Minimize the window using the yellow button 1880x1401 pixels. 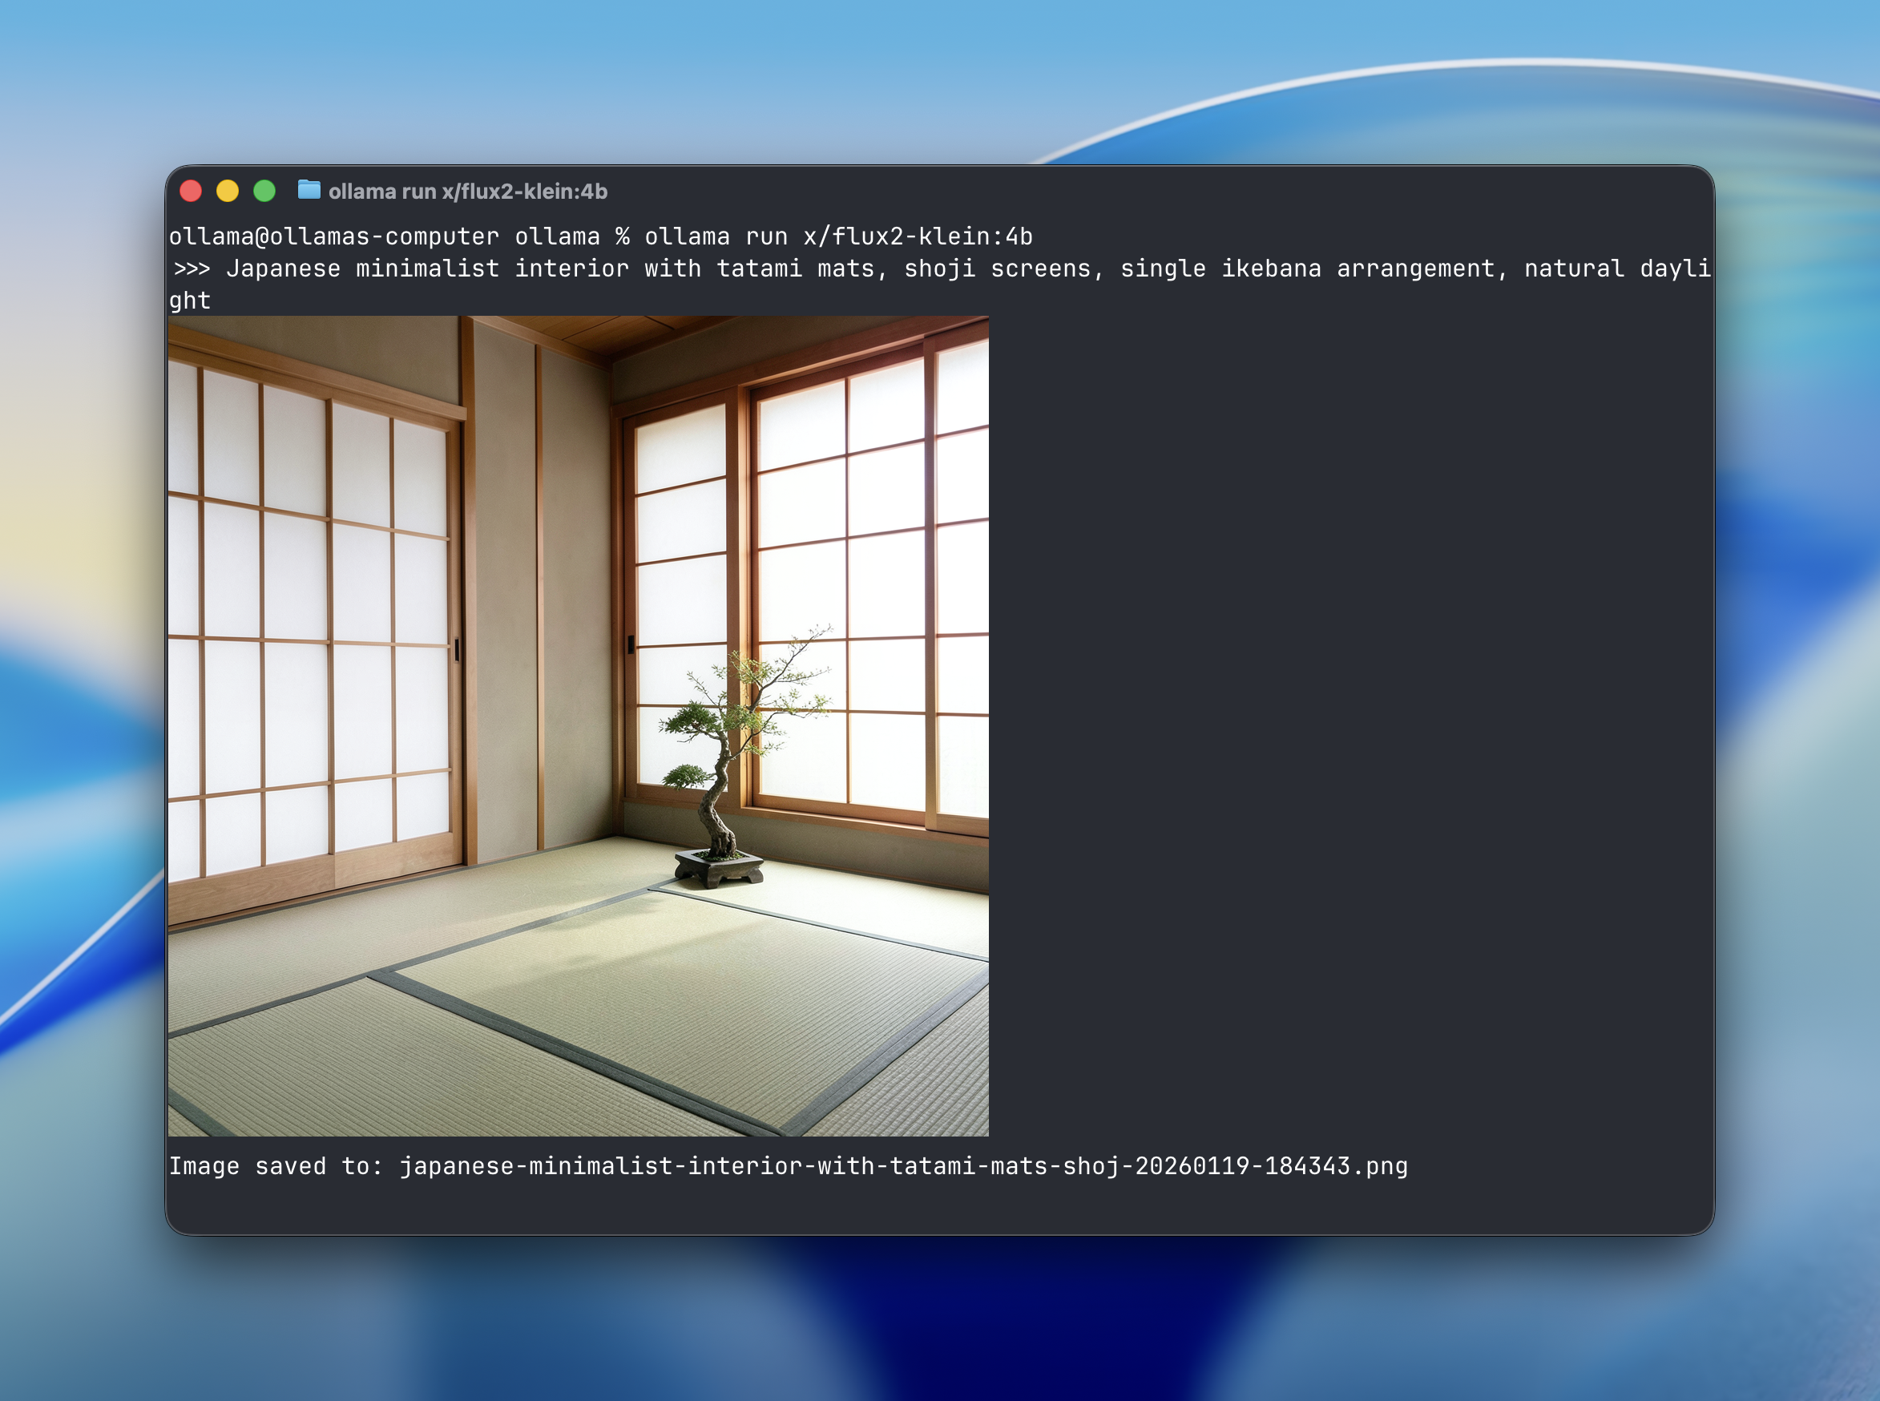[228, 191]
